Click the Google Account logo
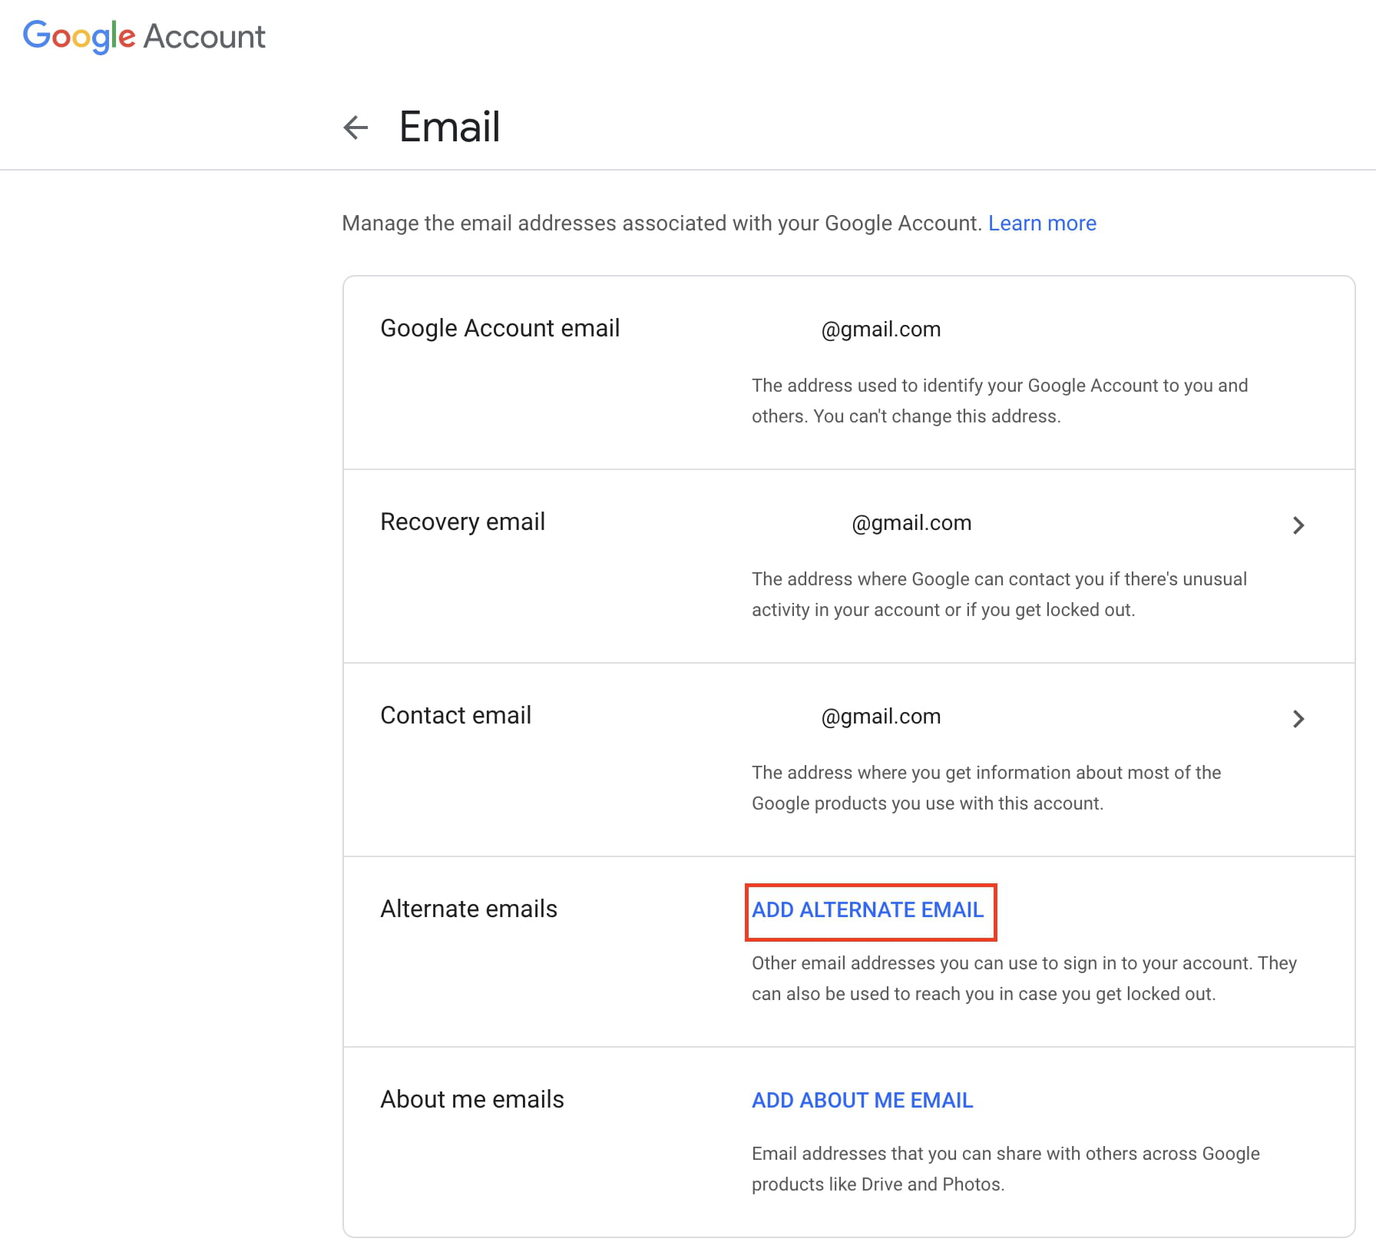Viewport: 1376px width, 1252px height. point(144,36)
